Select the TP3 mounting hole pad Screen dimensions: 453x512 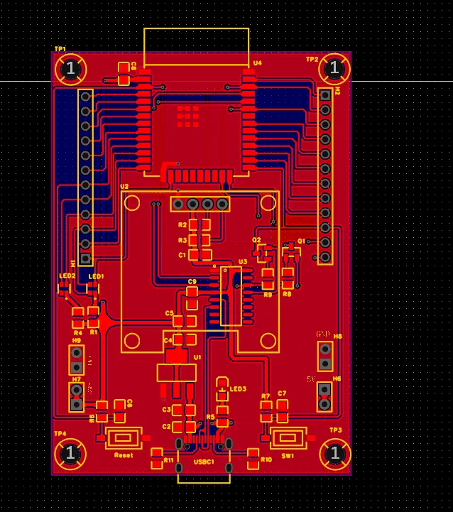[x=334, y=454]
